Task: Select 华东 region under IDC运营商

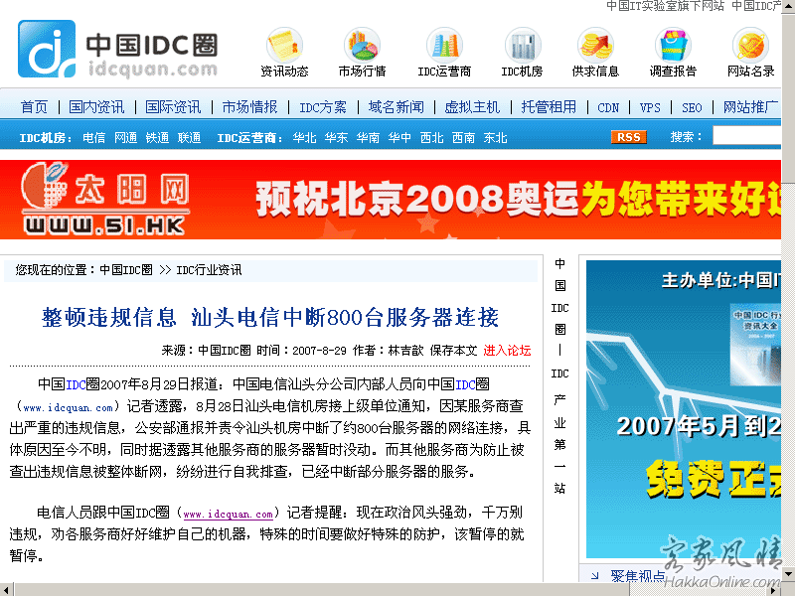Action: point(336,138)
